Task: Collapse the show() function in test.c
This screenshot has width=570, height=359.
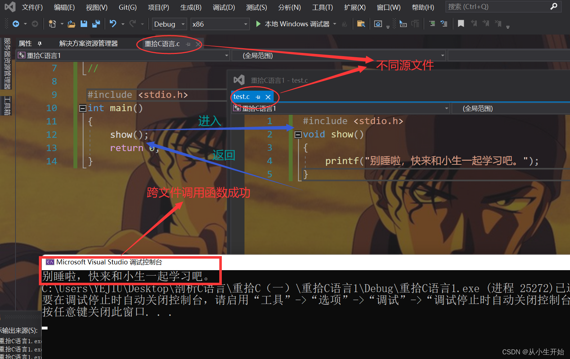Action: coord(298,135)
